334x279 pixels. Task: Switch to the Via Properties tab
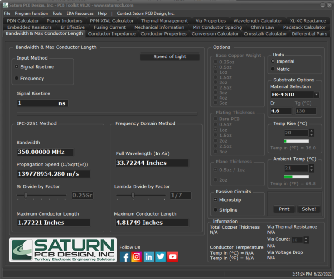210,20
